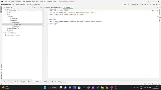Toggle the Project tool window side button
161x90 pixels.
pyautogui.click(x=1, y=9)
